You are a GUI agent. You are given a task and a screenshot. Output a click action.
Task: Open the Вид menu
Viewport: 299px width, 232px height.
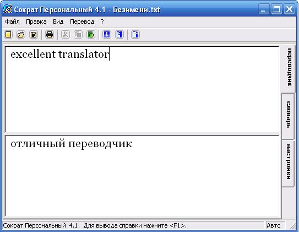click(x=58, y=21)
